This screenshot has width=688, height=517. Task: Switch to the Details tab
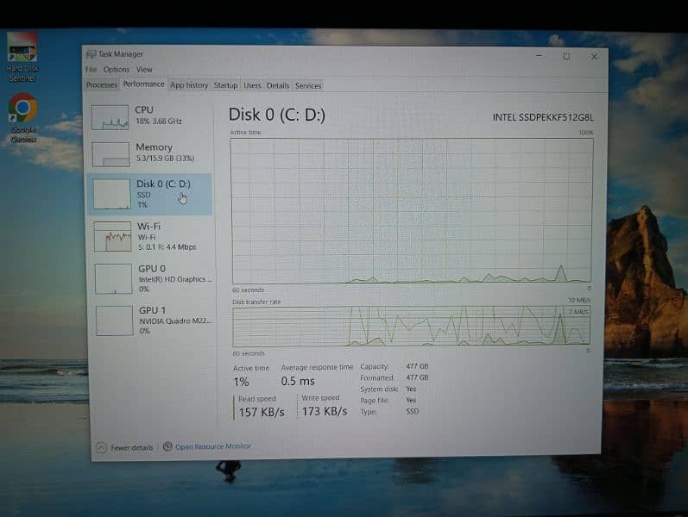(x=278, y=85)
